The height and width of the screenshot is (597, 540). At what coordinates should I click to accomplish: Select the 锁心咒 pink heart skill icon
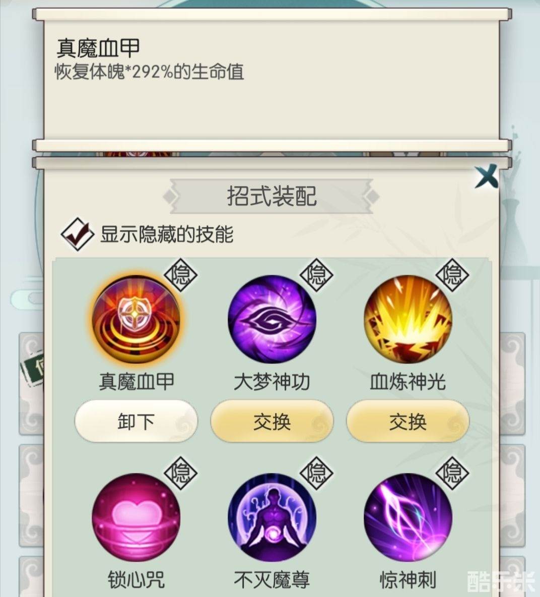click(x=136, y=517)
